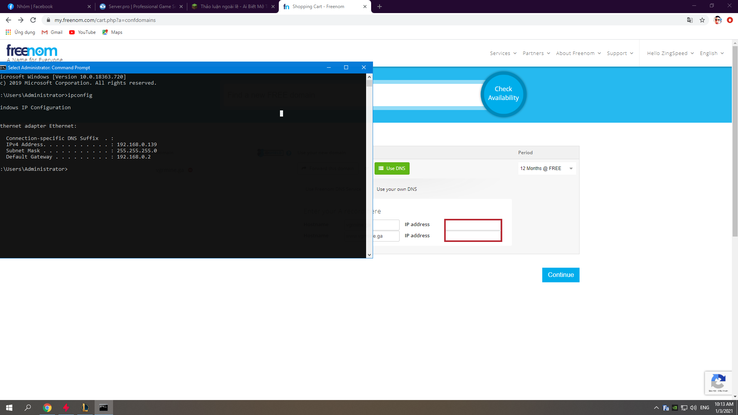Go forward in browser history

21,20
